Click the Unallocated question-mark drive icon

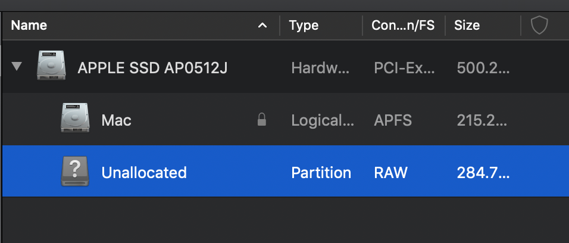coord(75,173)
